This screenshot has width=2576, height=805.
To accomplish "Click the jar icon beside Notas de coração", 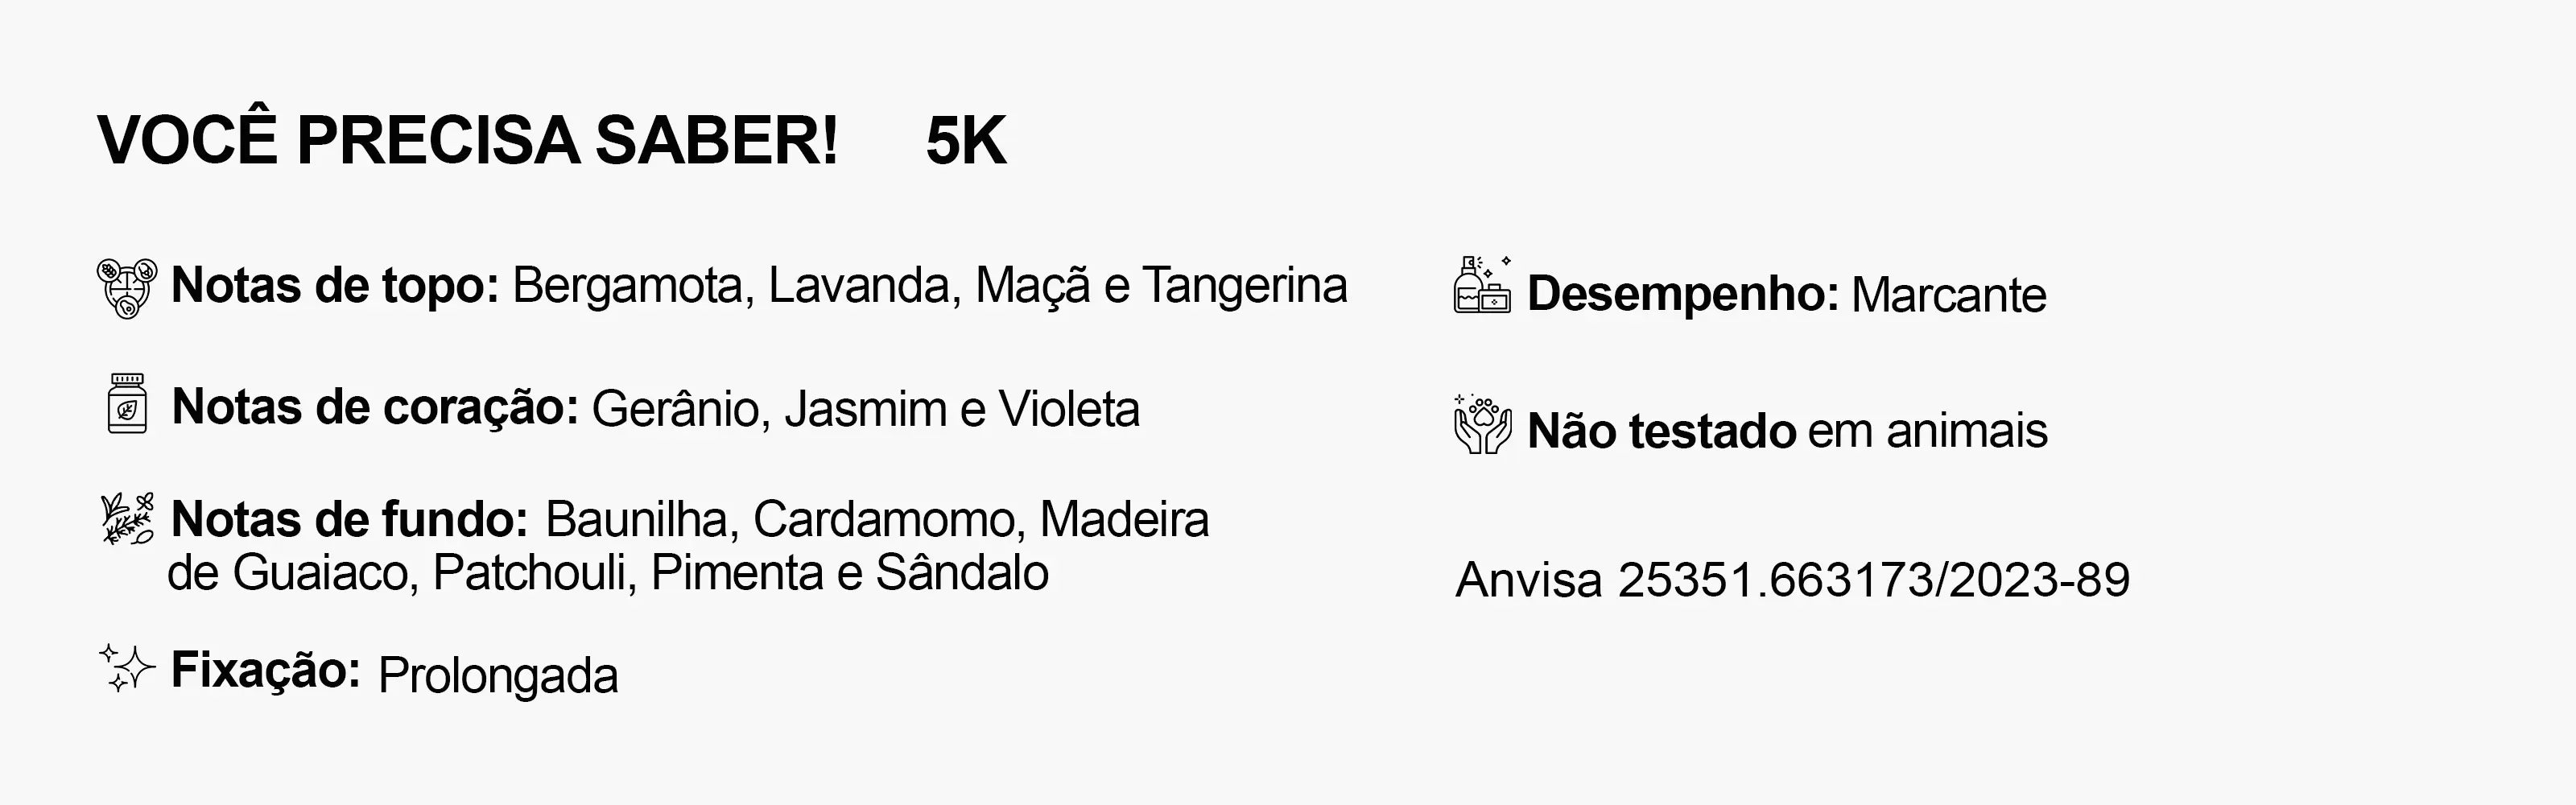I will tap(127, 403).
